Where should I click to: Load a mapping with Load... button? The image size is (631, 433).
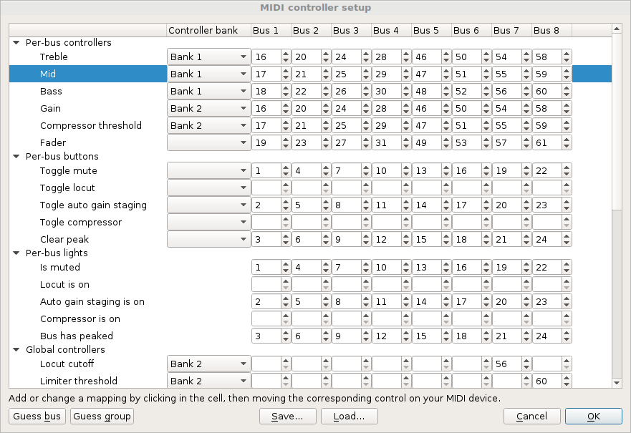coord(349,416)
